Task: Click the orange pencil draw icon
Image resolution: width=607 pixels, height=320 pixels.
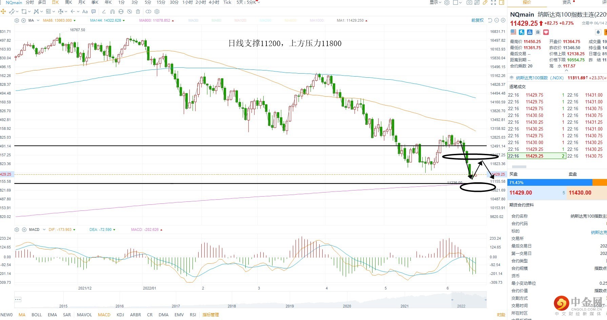Action: 485,2
